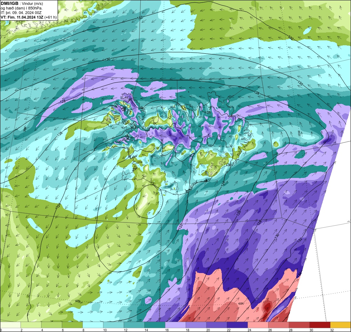
Task: Click the legend scale label '12'
Action: (x=126, y=330)
